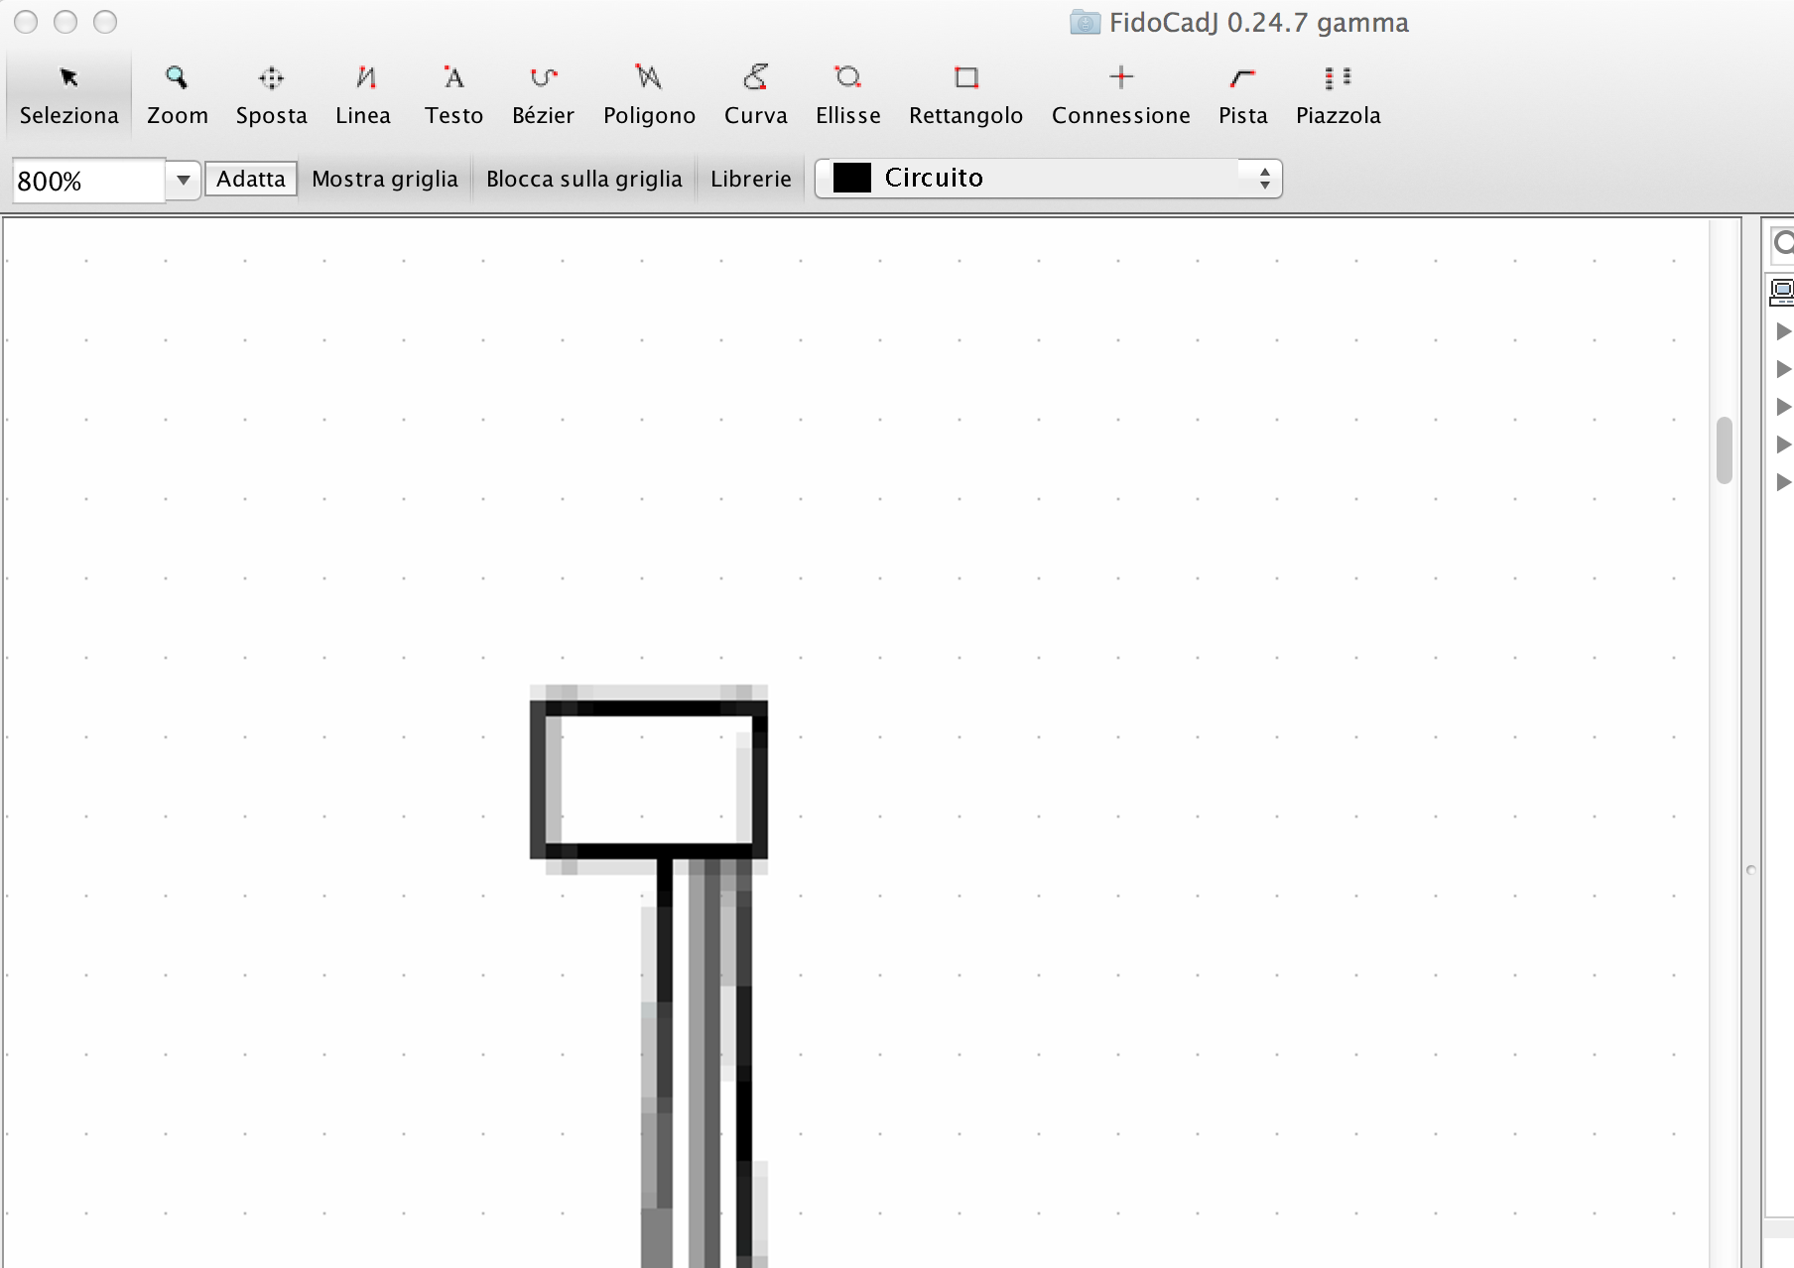Activate the Ellisse ellipse tool
Image resolution: width=1794 pixels, height=1268 pixels.
(847, 94)
